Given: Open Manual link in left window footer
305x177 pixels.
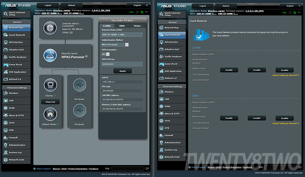Looking at the screenshot, I should click(56, 169).
